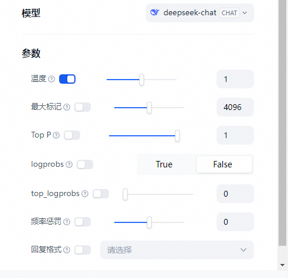Click the Top P help question mark

(x=56, y=135)
